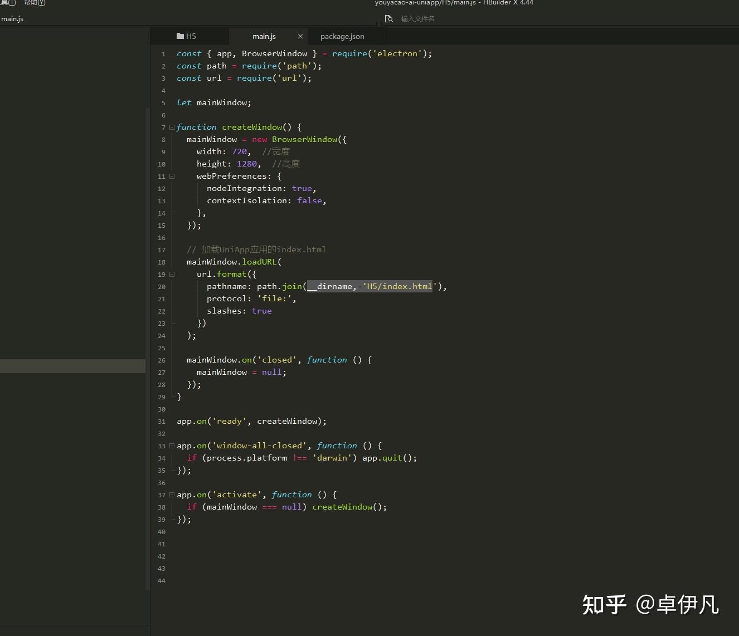Open the 工具 menu
This screenshot has width=739, height=636.
(x=8, y=3)
